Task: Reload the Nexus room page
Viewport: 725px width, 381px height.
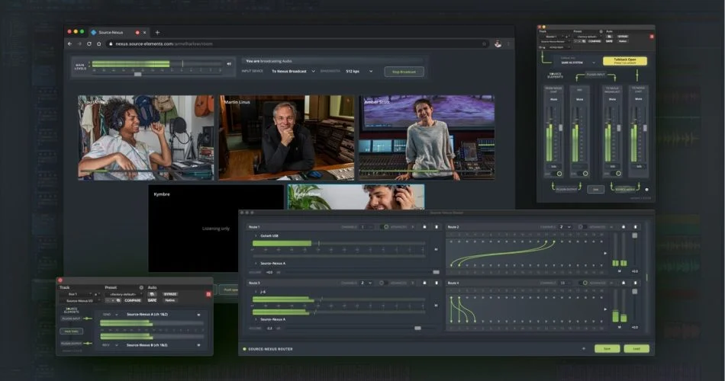Action: tap(89, 44)
